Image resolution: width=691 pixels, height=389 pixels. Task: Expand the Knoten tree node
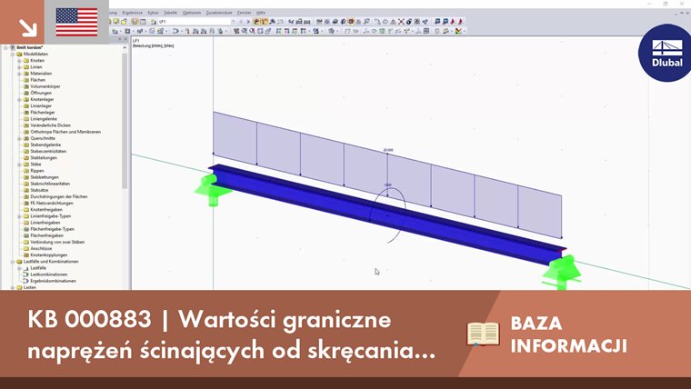click(x=19, y=60)
